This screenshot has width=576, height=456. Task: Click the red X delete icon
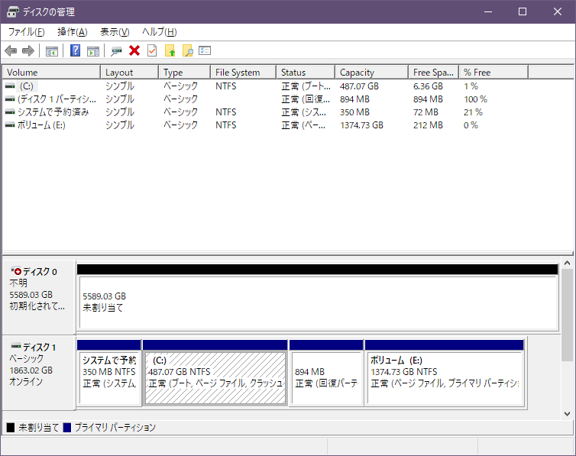134,50
